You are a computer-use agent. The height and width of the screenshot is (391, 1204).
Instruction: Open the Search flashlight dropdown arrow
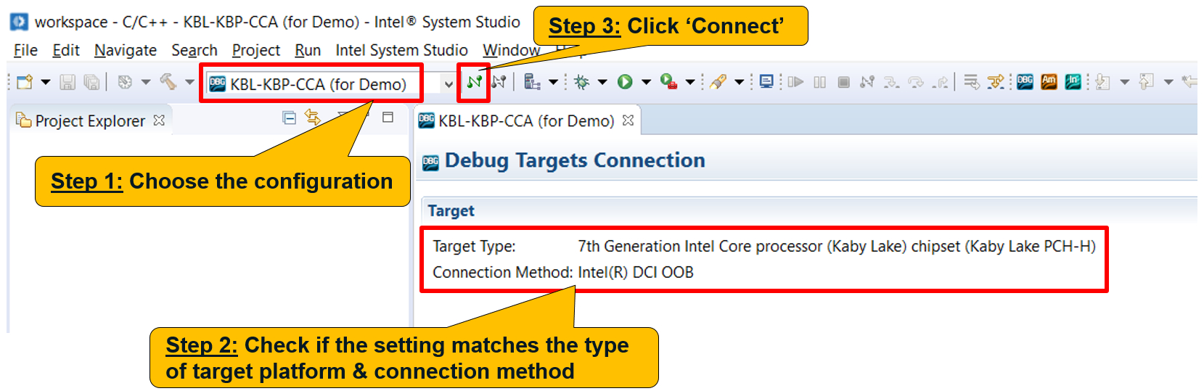[739, 82]
